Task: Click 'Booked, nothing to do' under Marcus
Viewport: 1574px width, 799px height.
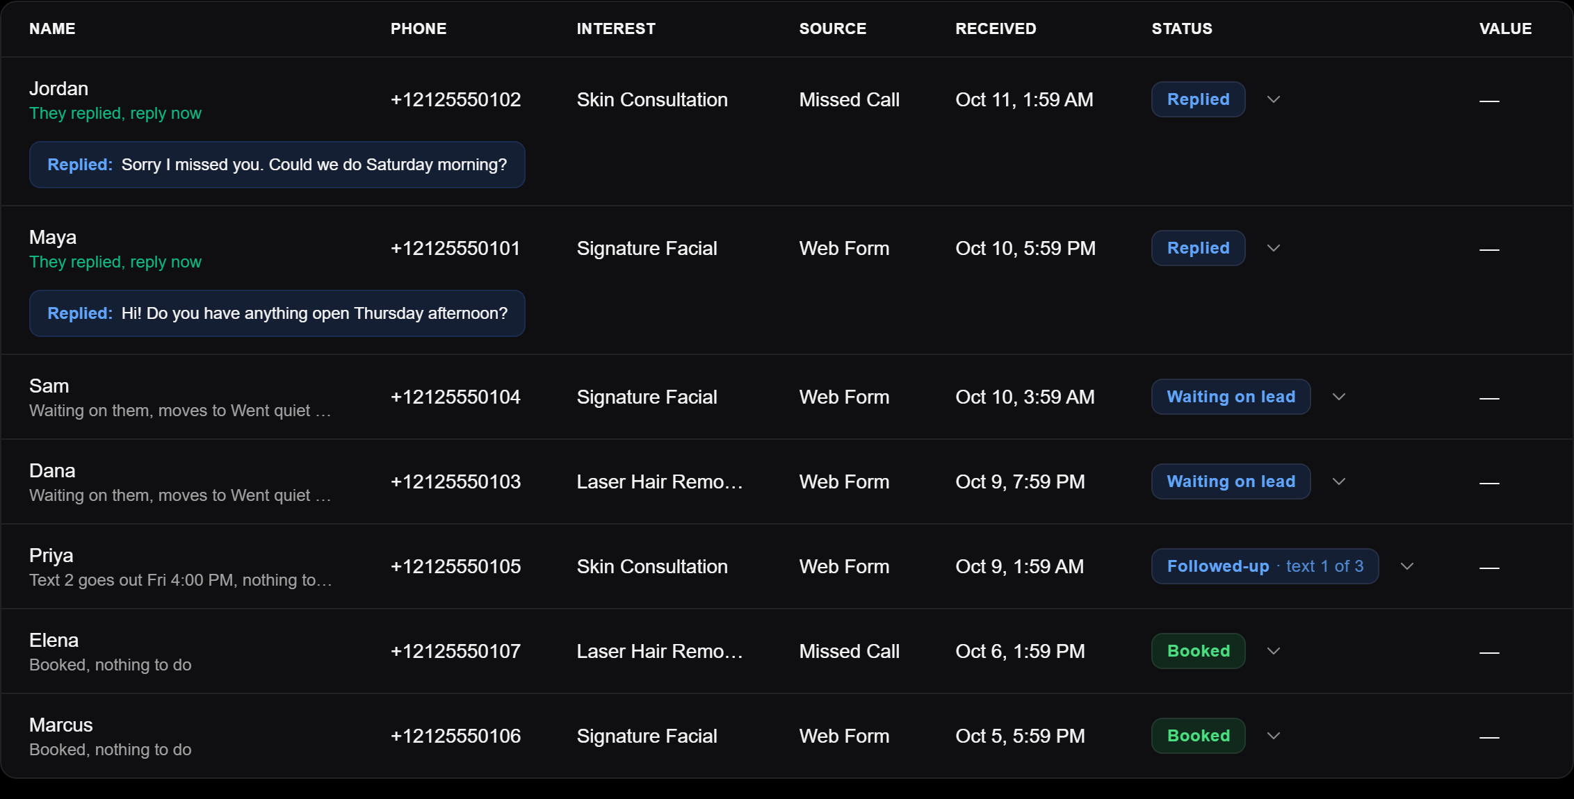Action: 110,750
